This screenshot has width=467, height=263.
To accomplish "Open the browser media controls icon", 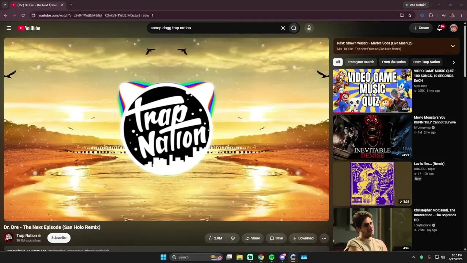I will tap(444, 15).
